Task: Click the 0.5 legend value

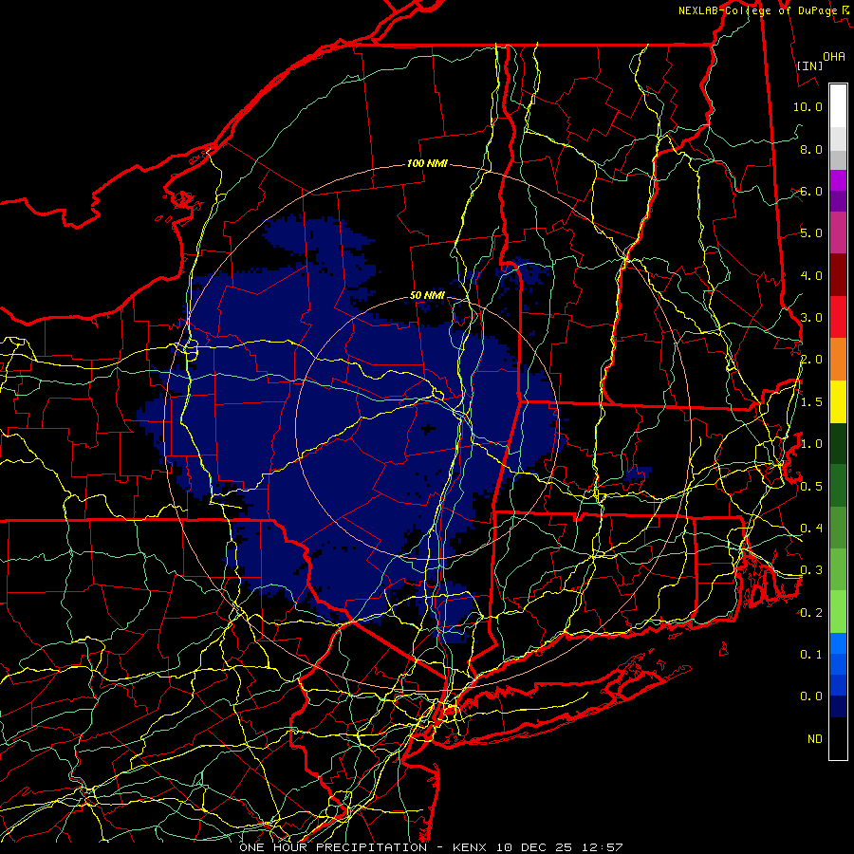Action: pos(811,486)
